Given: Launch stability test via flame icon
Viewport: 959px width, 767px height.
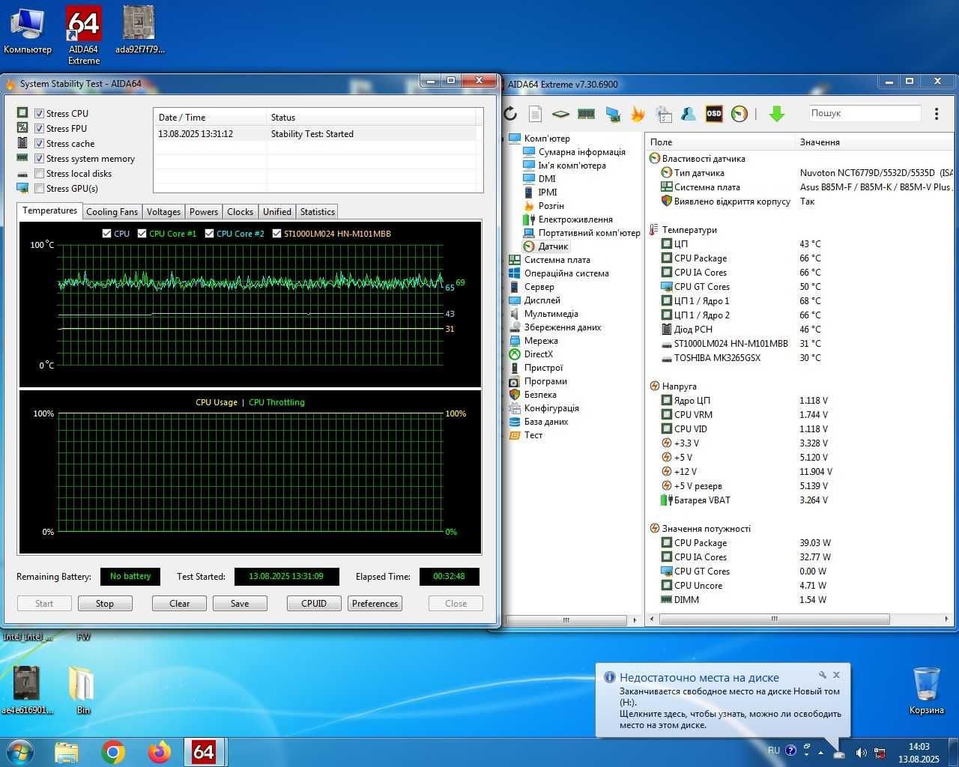Looking at the screenshot, I should pos(638,114).
